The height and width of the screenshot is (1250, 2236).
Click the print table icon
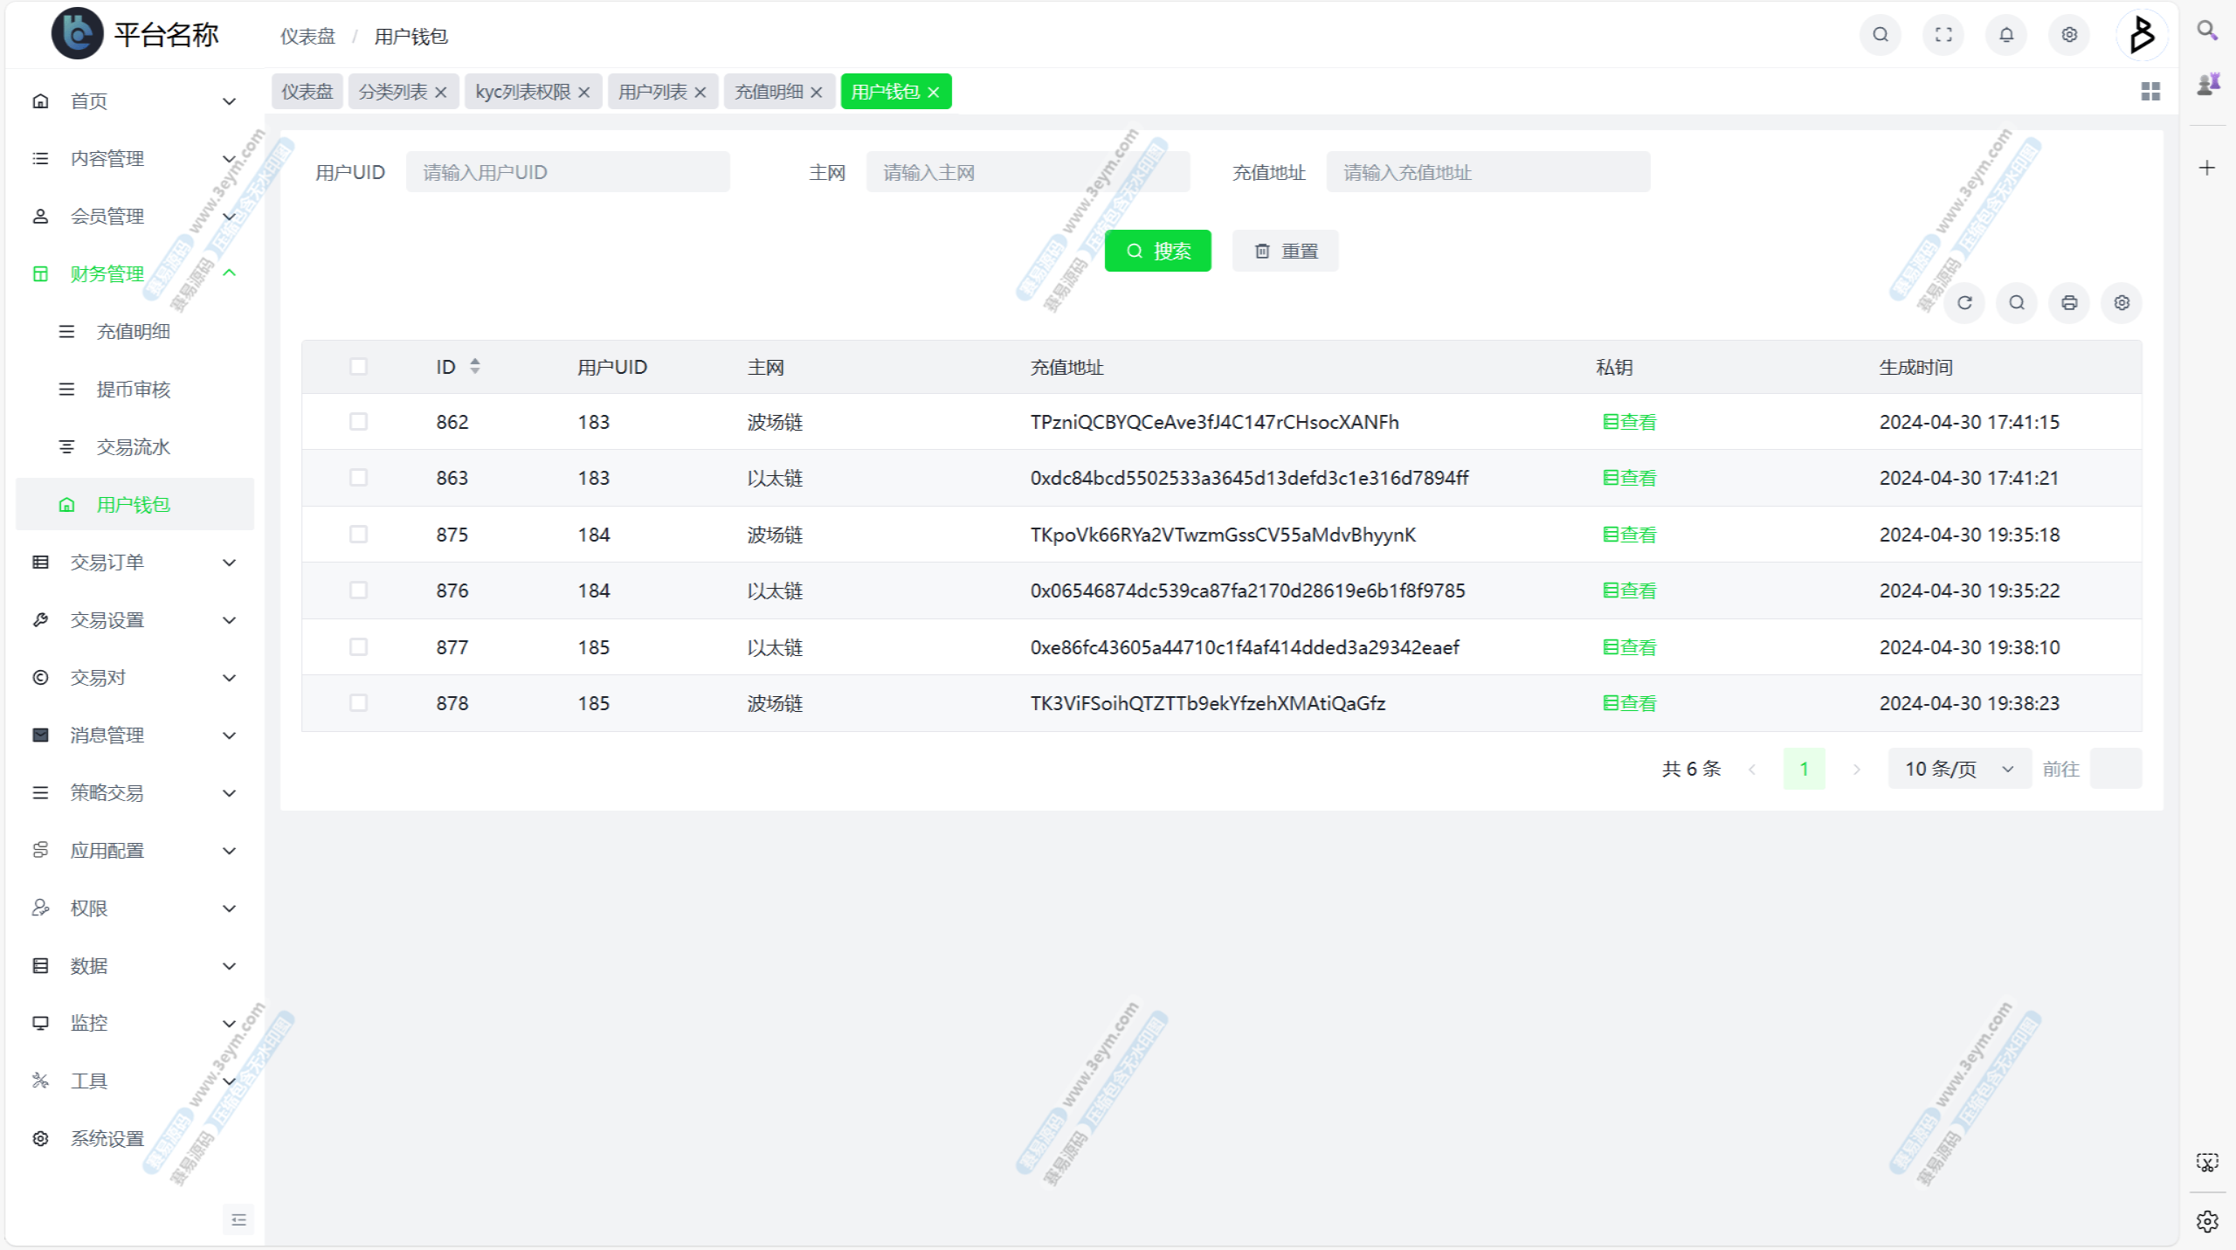[2068, 303]
